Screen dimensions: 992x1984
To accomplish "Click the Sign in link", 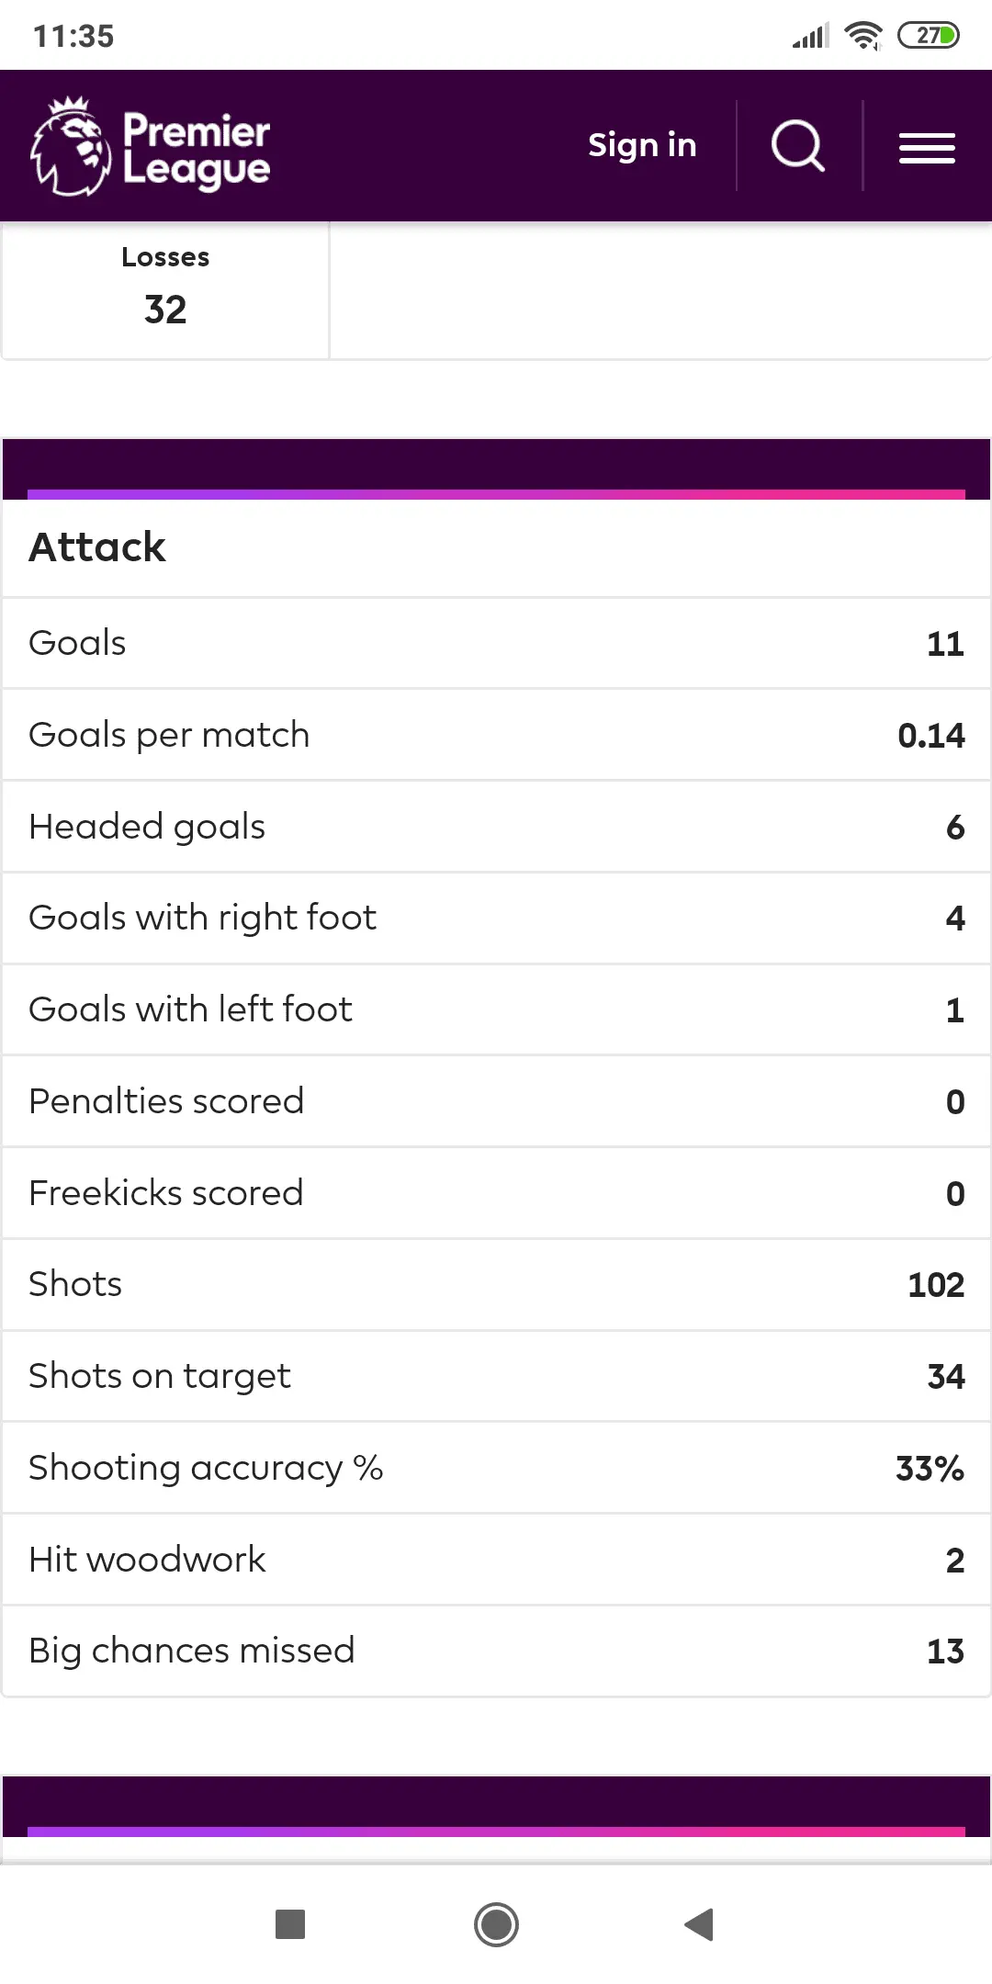I will tap(642, 145).
